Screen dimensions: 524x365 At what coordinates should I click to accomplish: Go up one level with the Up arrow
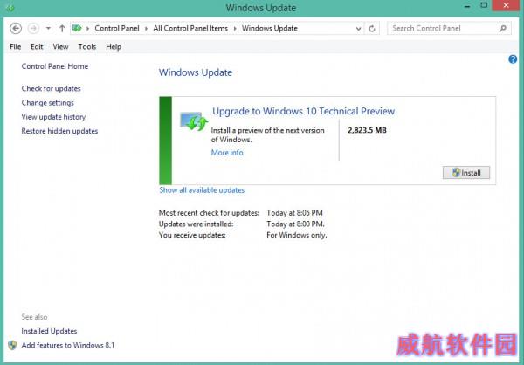[x=62, y=29]
